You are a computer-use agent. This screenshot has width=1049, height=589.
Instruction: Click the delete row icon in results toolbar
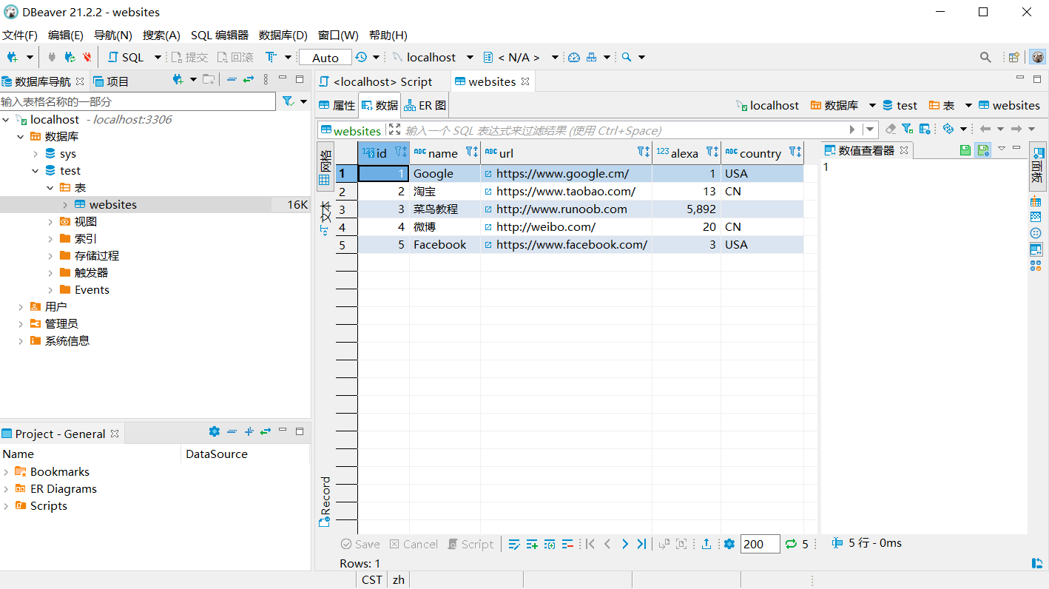click(567, 544)
